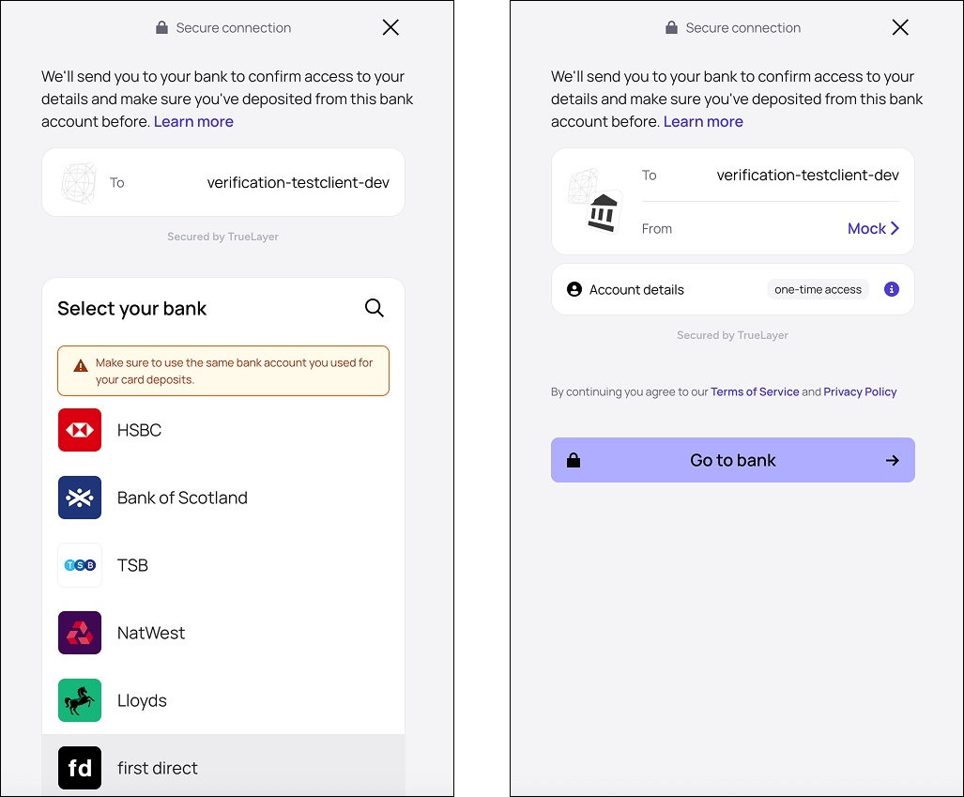Change bank via the Mock link

point(867,229)
